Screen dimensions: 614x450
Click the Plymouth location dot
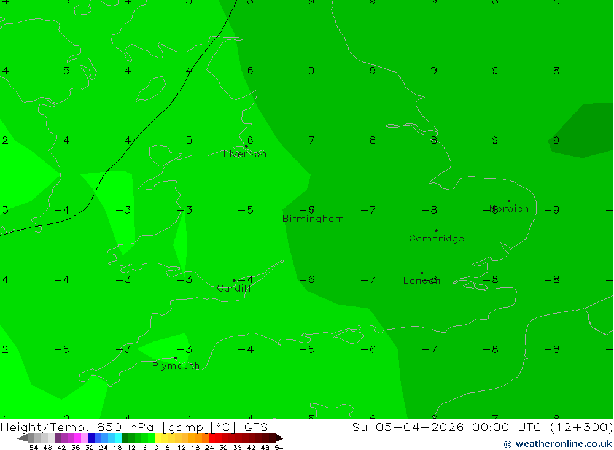click(x=176, y=357)
